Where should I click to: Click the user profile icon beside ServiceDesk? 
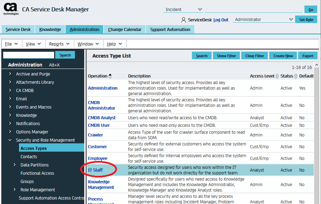[184, 20]
